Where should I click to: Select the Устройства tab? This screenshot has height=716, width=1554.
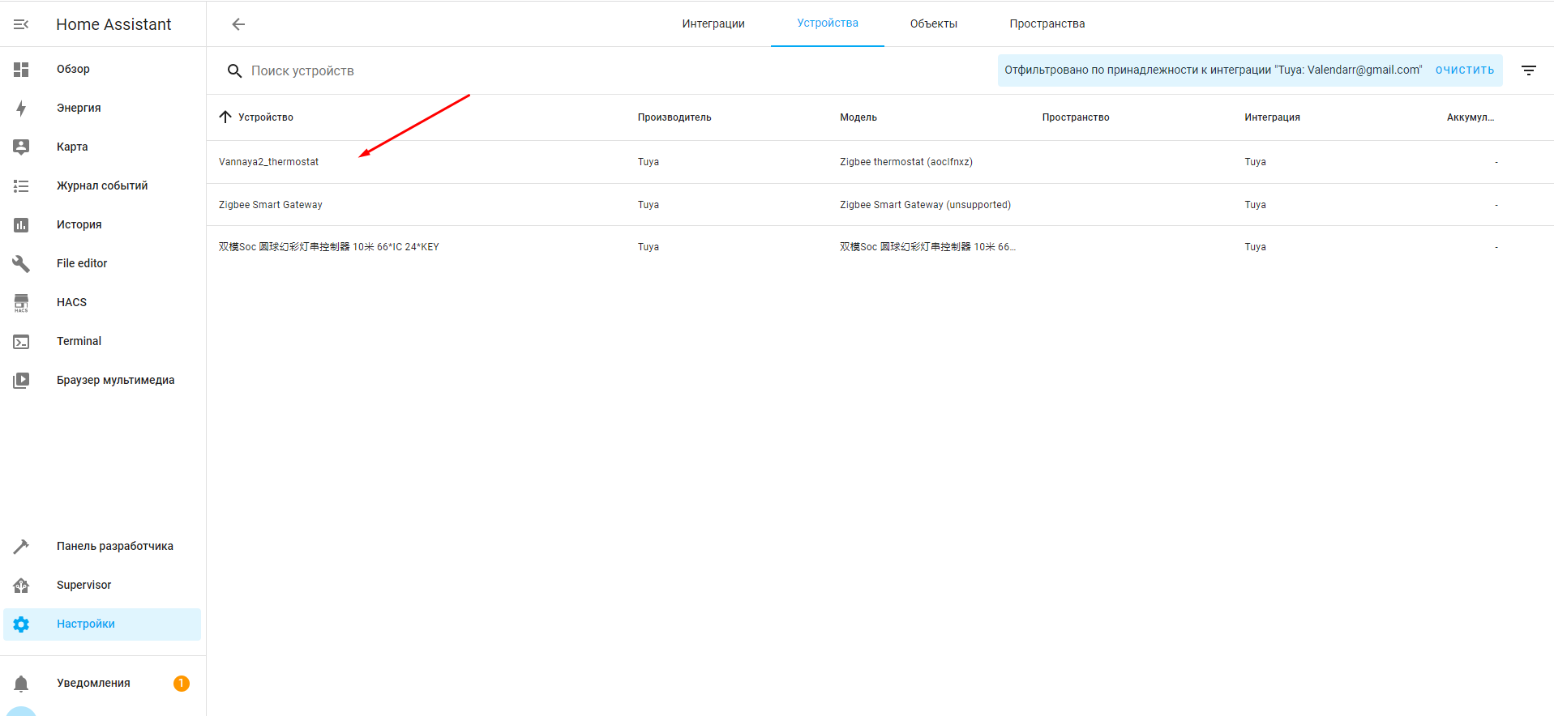(828, 23)
